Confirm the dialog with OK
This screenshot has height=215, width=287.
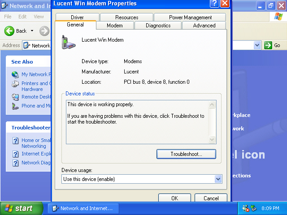(174, 198)
